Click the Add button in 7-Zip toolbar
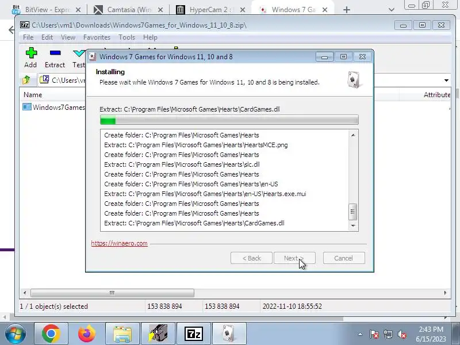 tap(31, 58)
